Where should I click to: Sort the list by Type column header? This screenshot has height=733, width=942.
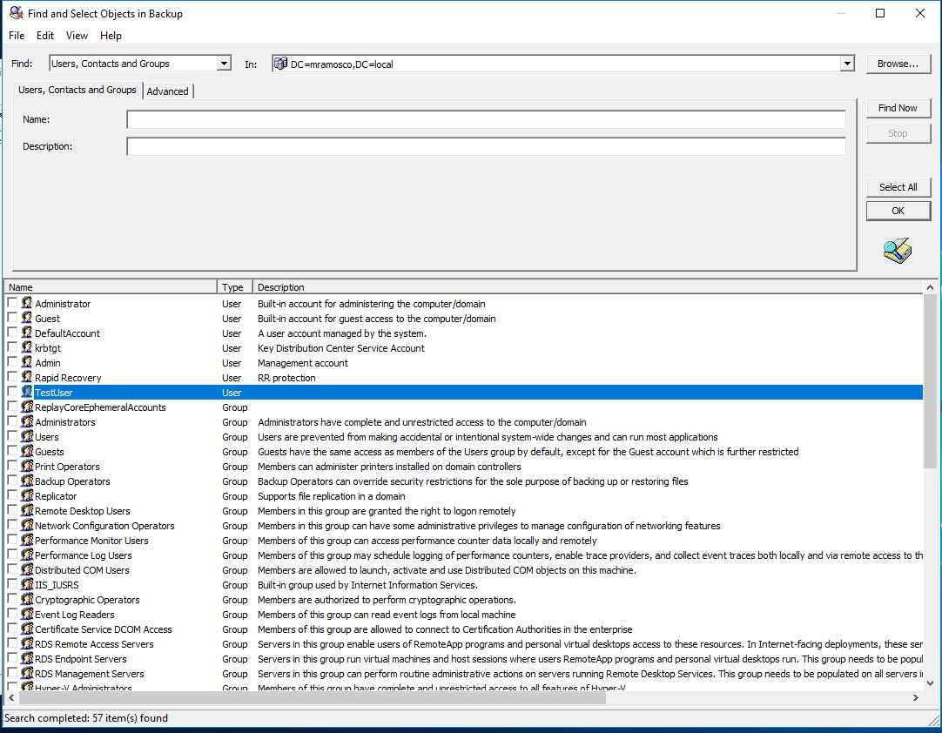[234, 287]
